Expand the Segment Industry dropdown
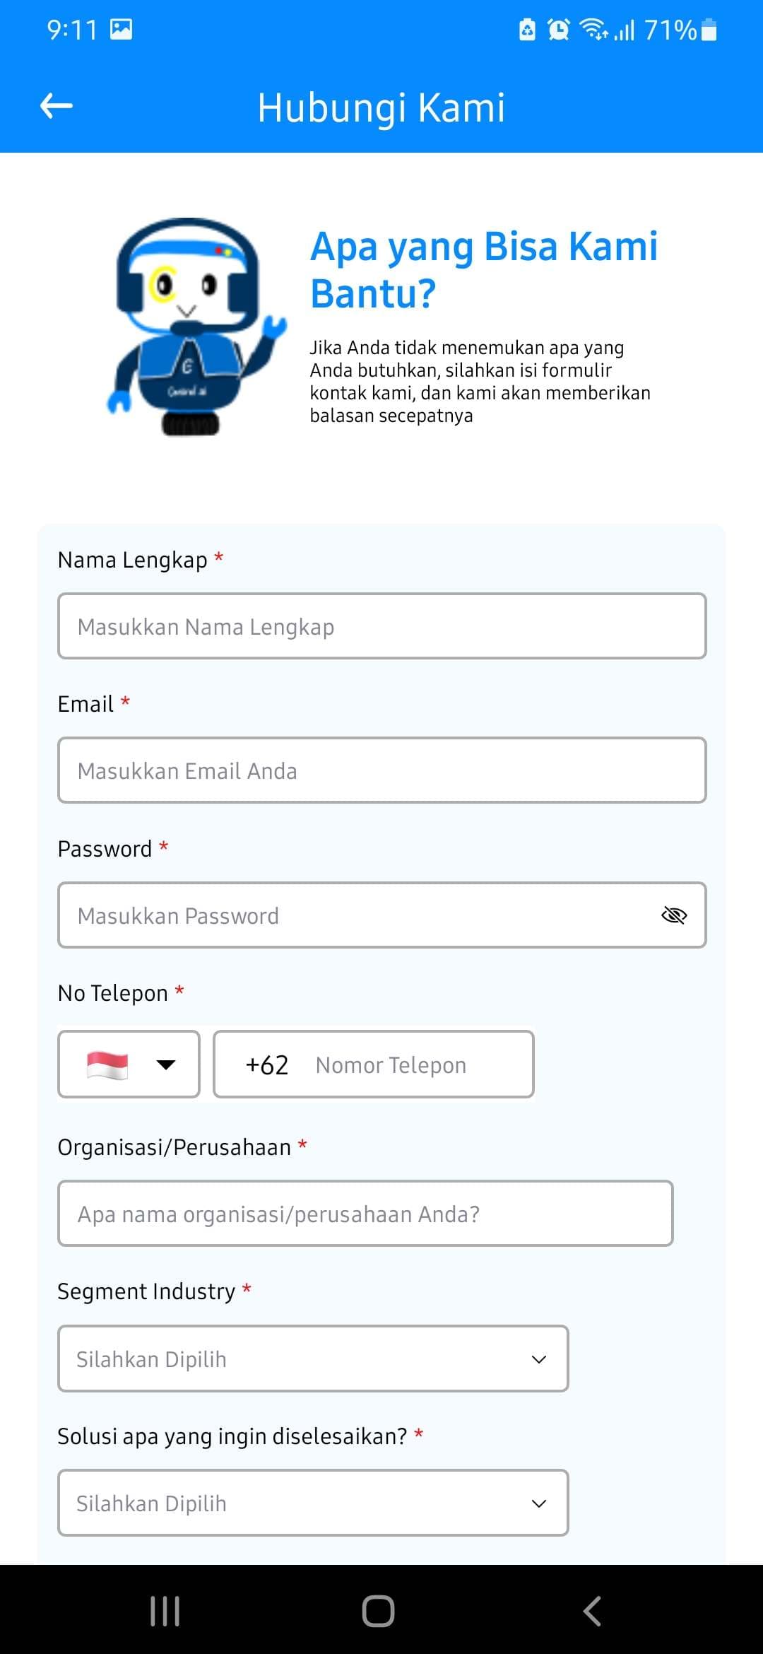Screen dimensions: 763x1654 (313, 1359)
